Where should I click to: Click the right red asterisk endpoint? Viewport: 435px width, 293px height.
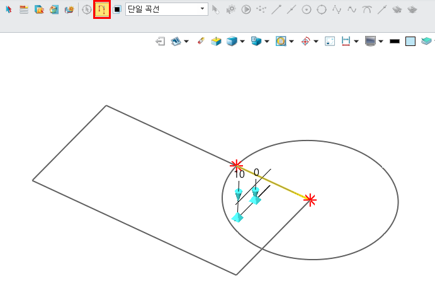(x=310, y=200)
